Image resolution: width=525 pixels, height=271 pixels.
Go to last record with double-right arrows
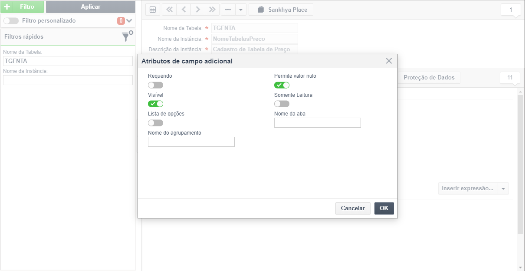[212, 10]
